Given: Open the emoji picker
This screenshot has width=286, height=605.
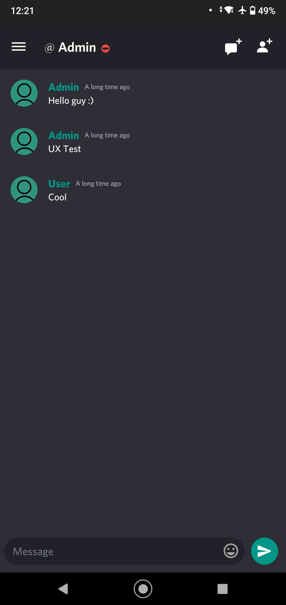Looking at the screenshot, I should [231, 551].
